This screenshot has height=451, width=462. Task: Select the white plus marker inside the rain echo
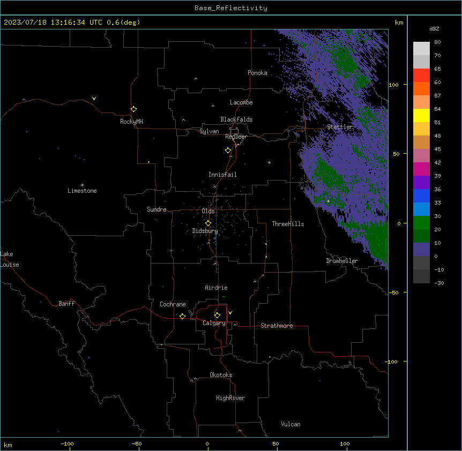(328, 201)
